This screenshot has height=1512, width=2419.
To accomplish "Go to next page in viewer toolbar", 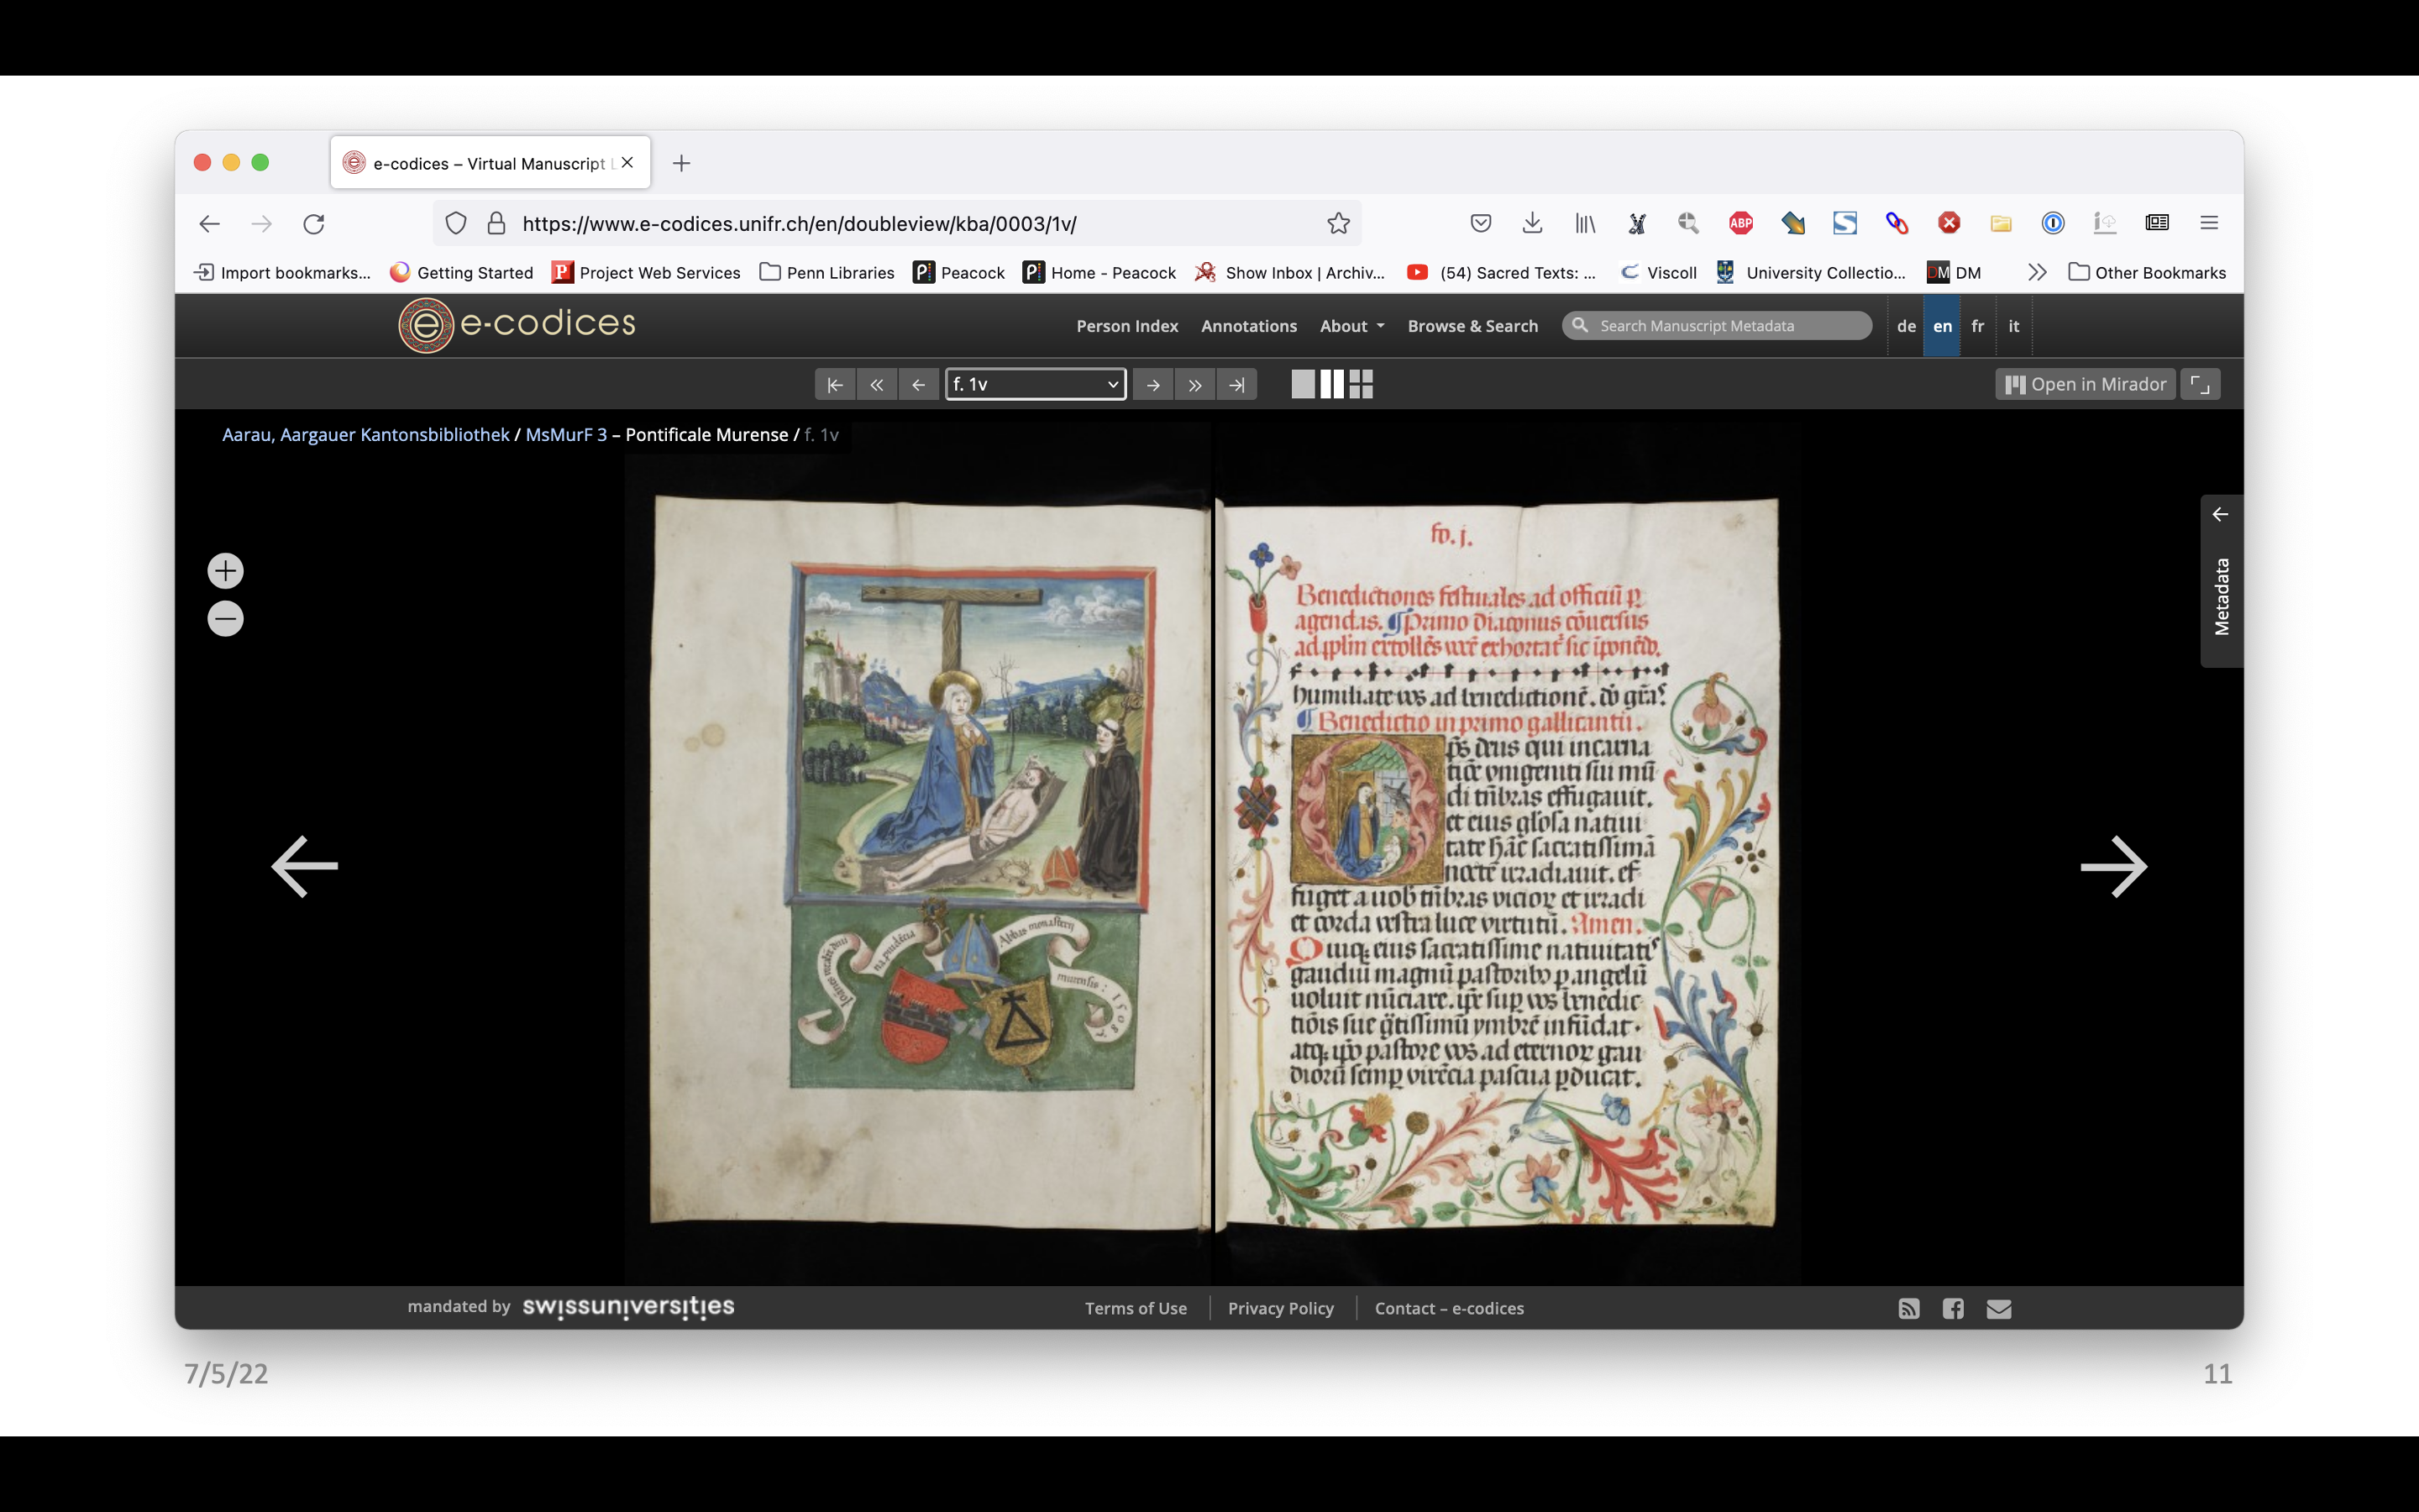I will [1153, 384].
